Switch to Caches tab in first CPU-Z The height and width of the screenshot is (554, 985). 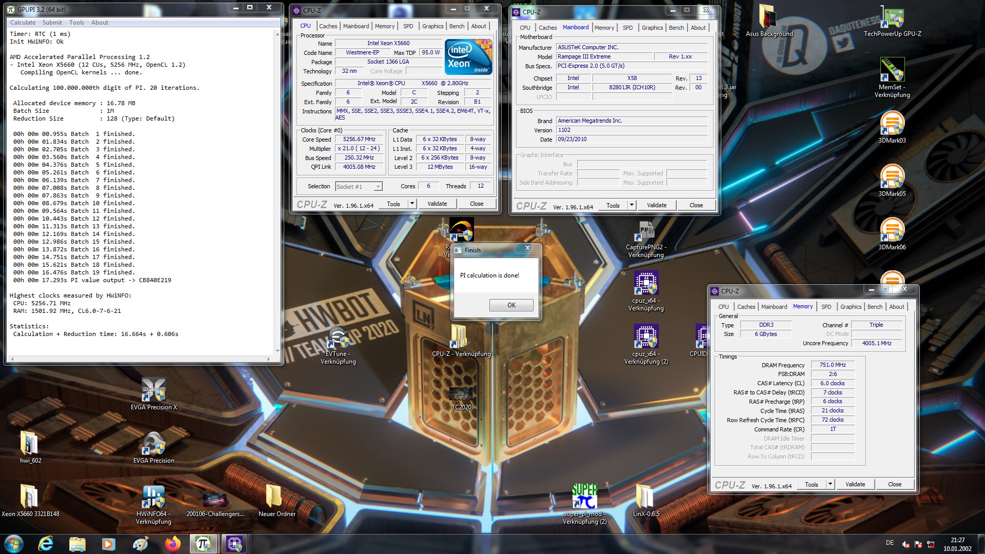pyautogui.click(x=328, y=26)
